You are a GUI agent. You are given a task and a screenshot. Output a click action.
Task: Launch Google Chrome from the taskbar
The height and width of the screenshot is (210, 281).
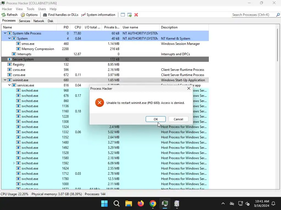pyautogui.click(x=153, y=203)
